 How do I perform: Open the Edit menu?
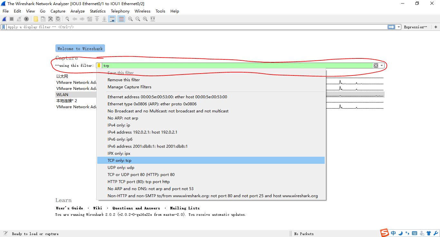[x=17, y=11]
